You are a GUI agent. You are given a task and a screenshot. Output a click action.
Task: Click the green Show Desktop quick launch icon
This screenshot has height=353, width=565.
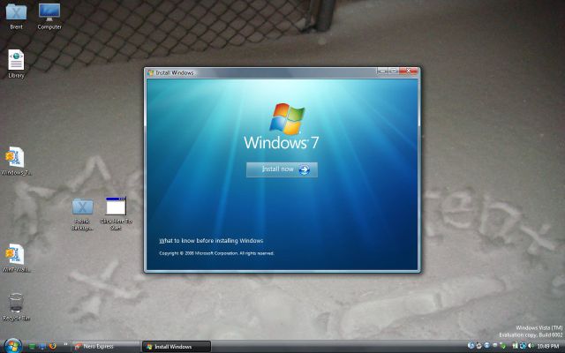pos(32,347)
